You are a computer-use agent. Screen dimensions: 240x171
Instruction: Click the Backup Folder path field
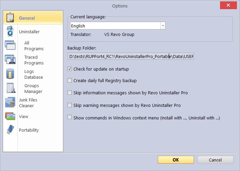(x=131, y=56)
